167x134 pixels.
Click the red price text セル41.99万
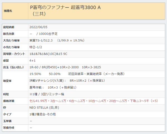38,101
